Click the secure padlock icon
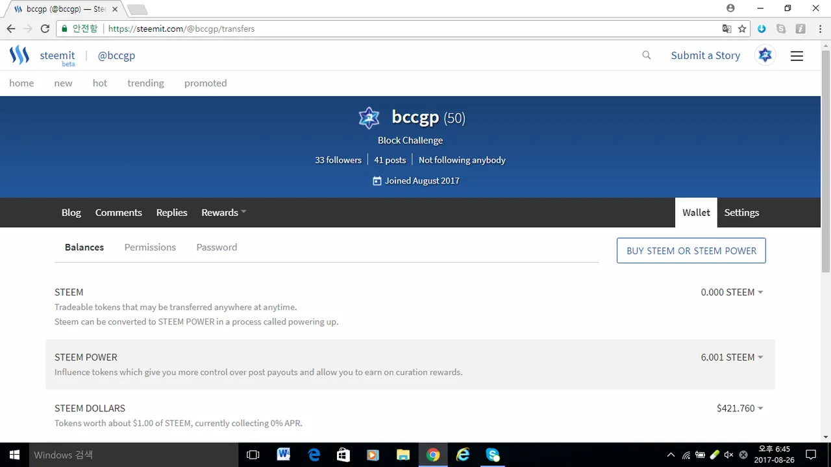The height and width of the screenshot is (467, 831). (64, 29)
